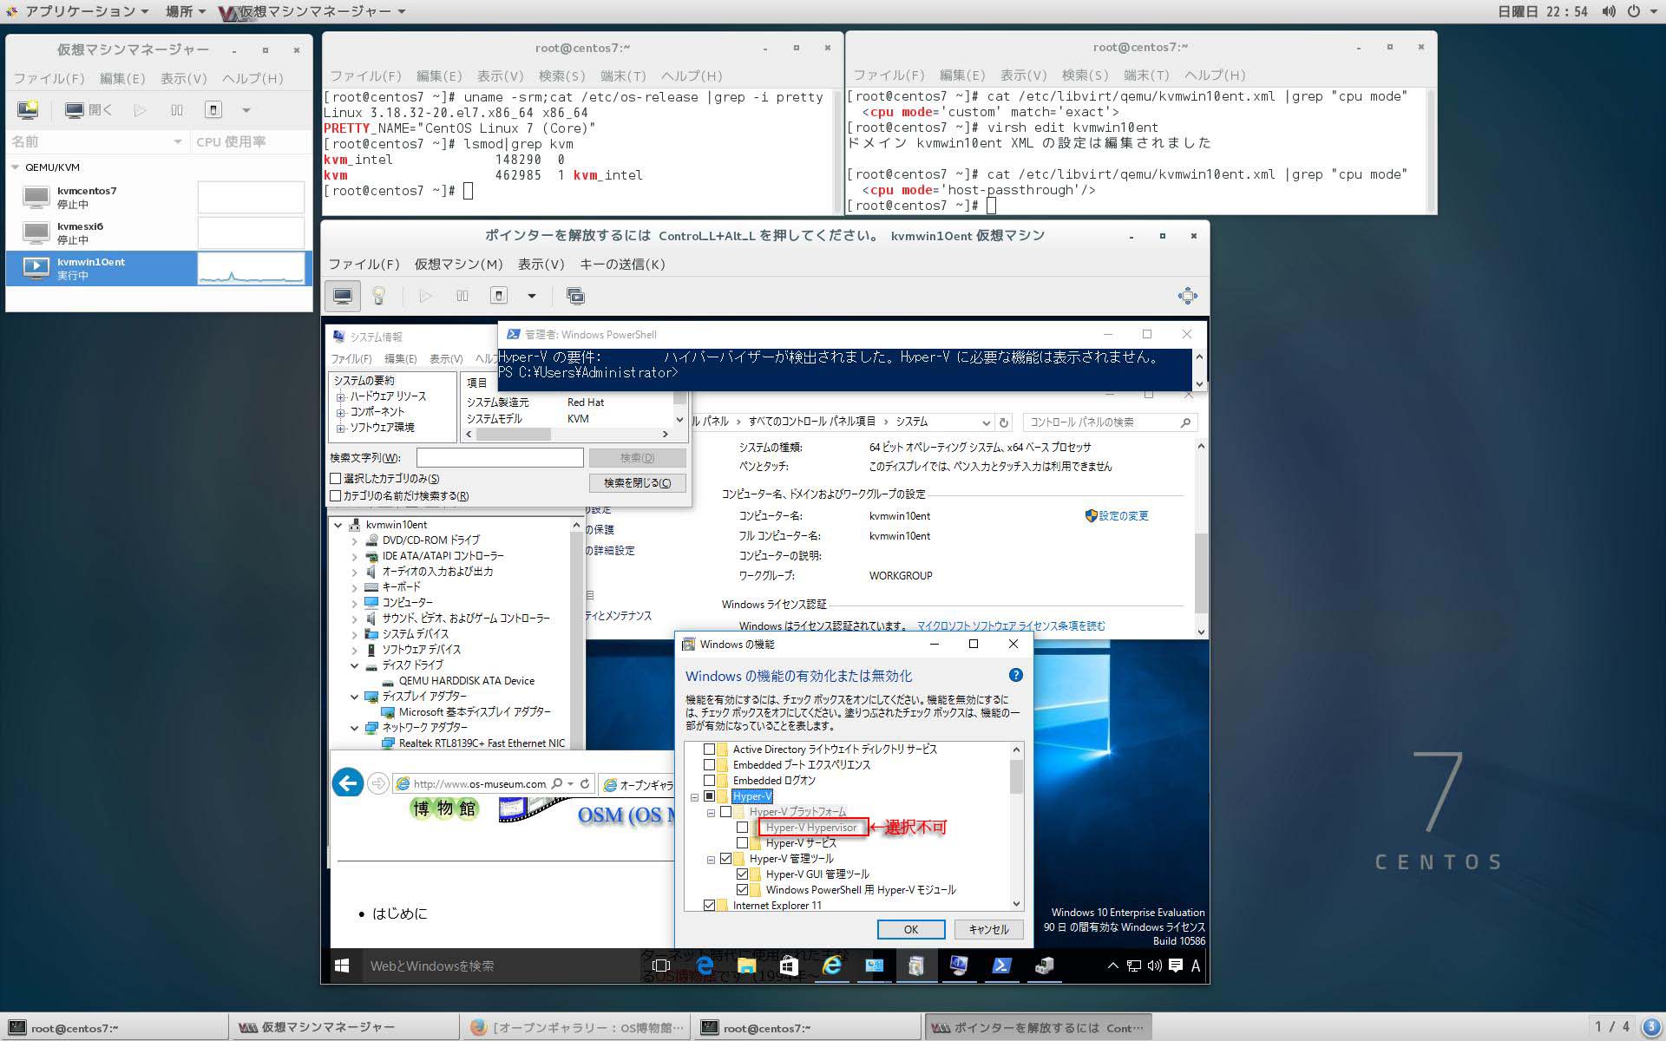The image size is (1666, 1041).
Task: Click Windows Start button in guest taskbar
Action: click(x=342, y=966)
